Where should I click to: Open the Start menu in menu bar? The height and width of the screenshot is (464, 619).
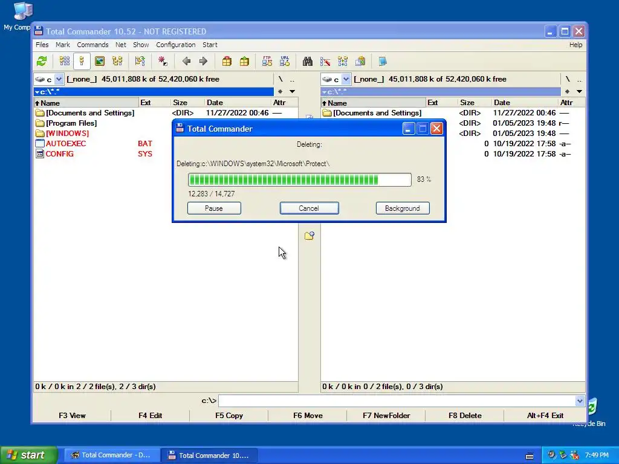[210, 45]
